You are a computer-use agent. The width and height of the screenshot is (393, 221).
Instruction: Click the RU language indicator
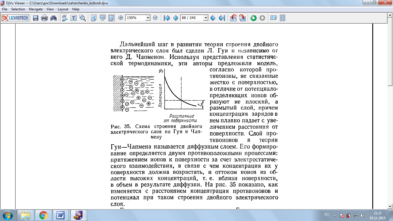tap(327, 215)
